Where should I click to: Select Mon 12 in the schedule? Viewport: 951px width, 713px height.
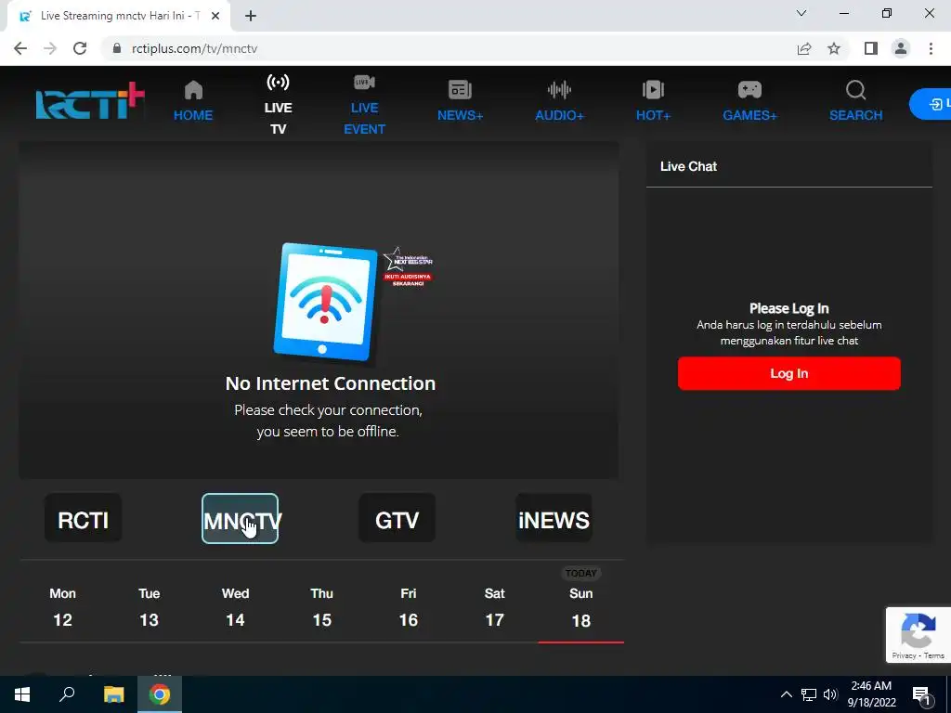(62, 607)
